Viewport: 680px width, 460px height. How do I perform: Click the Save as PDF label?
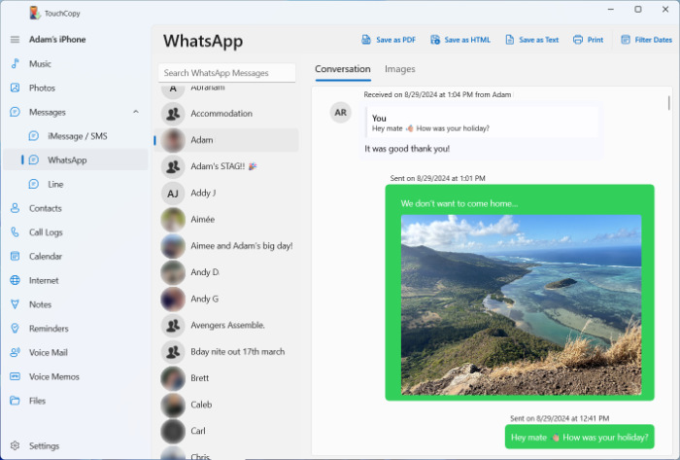coord(396,40)
